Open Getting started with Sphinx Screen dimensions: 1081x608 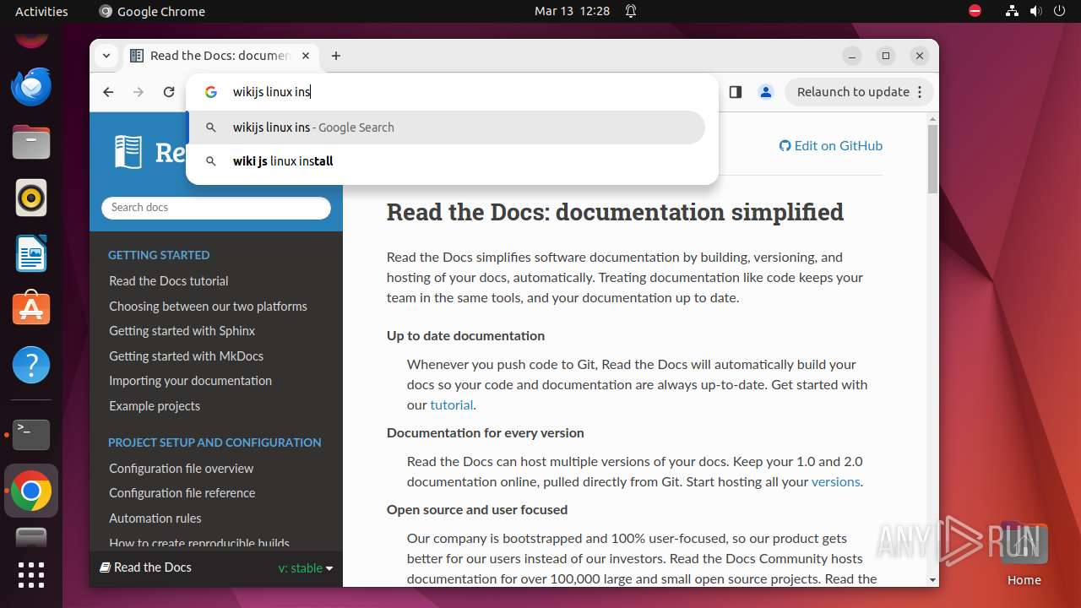pos(182,331)
